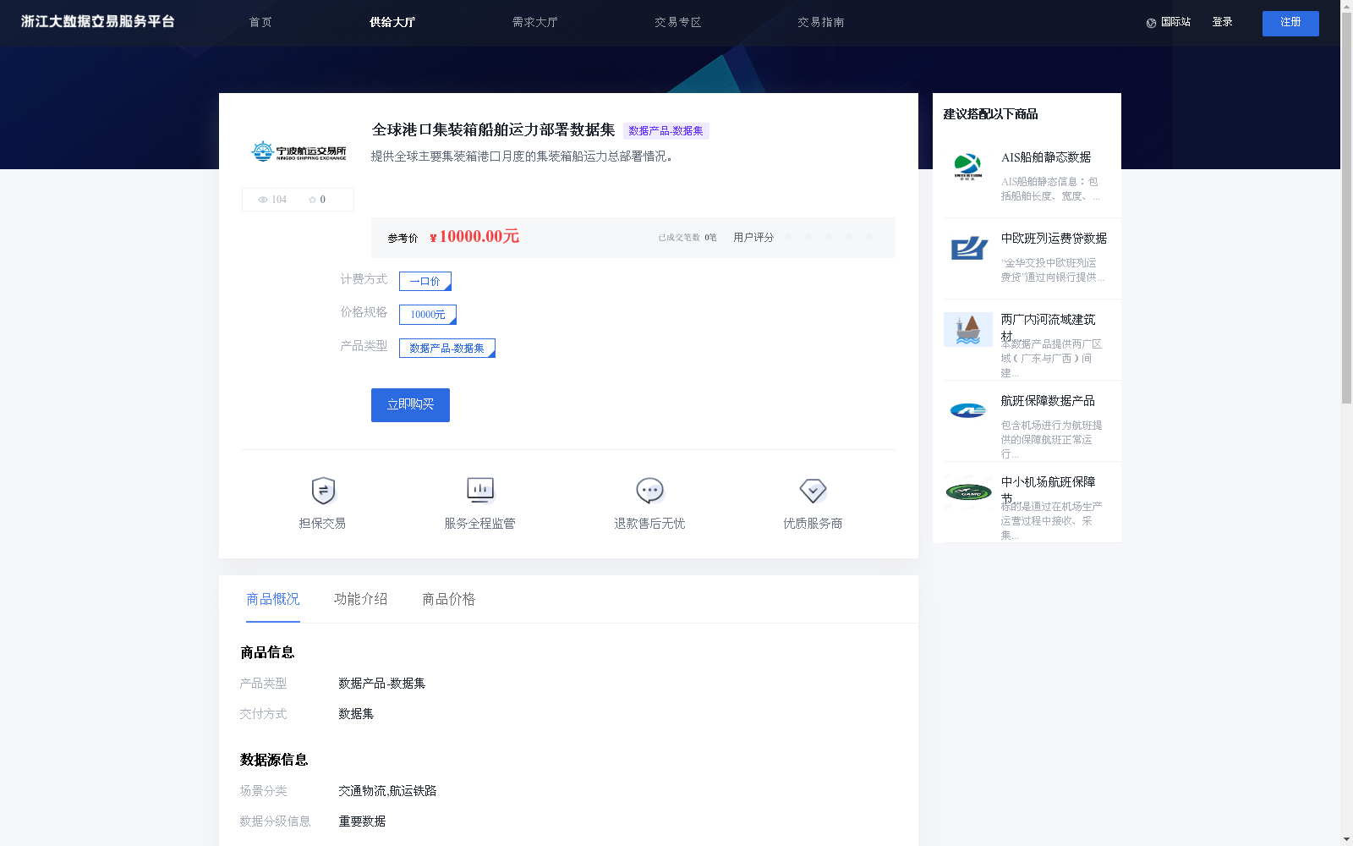Open 交易专区 in top navigation

[677, 22]
